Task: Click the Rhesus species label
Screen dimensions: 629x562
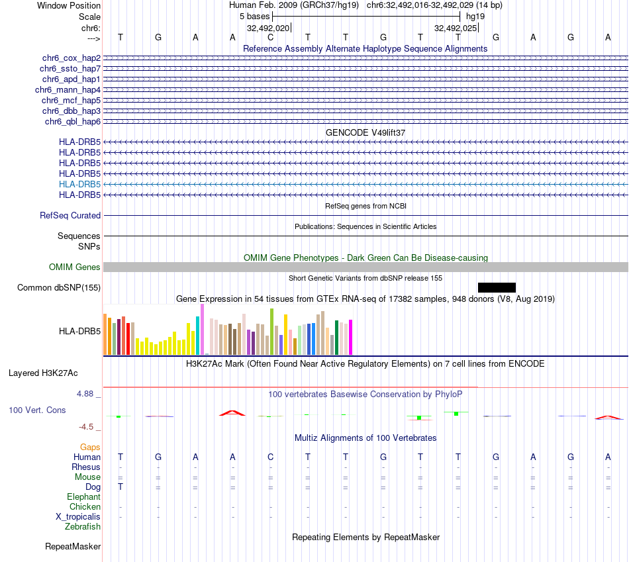Action: [x=86, y=467]
